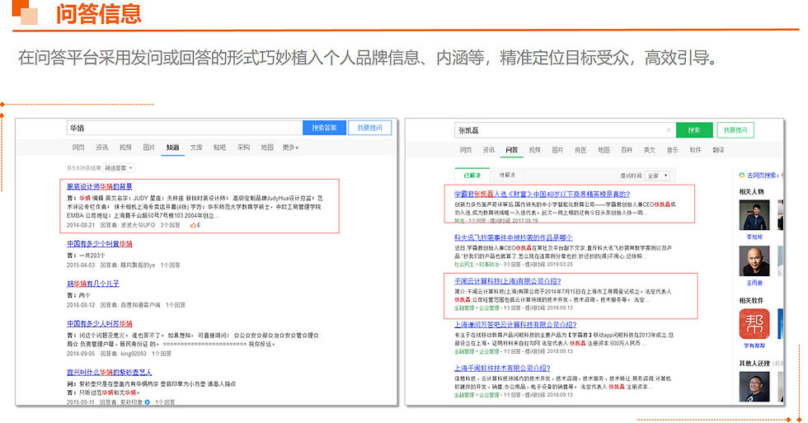This screenshot has height=423, width=808.
Task: Open the 视频 tab in right search panel
Action: [535, 150]
